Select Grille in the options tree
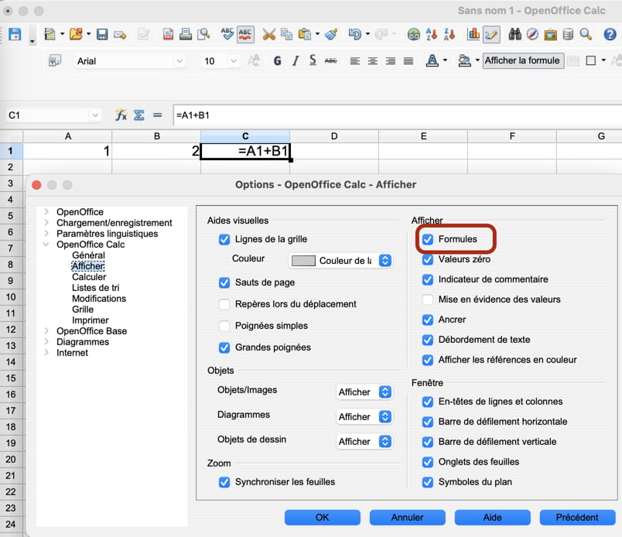The height and width of the screenshot is (537, 622). 83,310
